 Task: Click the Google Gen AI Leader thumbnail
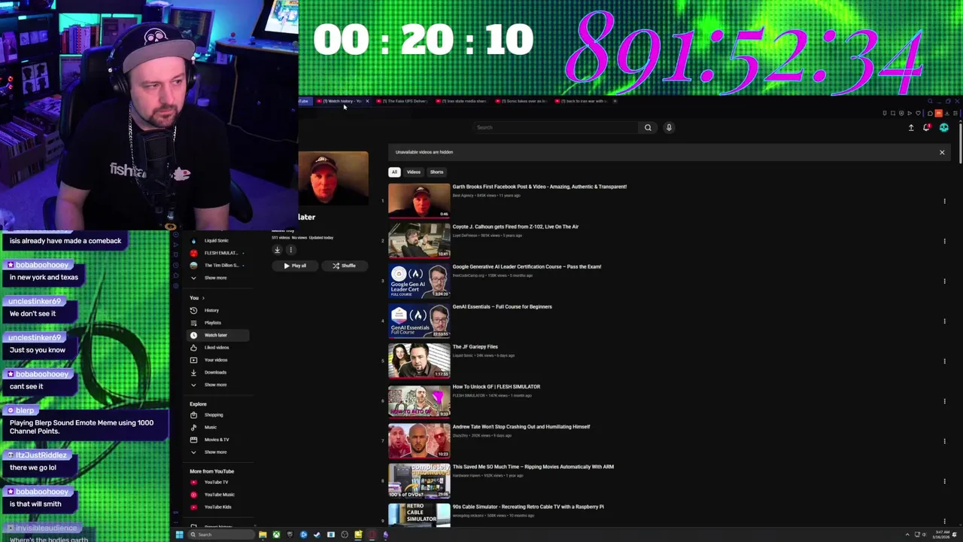coord(419,281)
